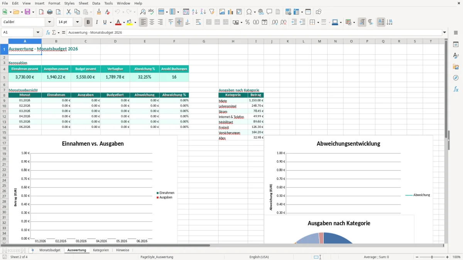The width and height of the screenshot is (463, 260).
Task: Open the Styles menu
Action: 69,3
